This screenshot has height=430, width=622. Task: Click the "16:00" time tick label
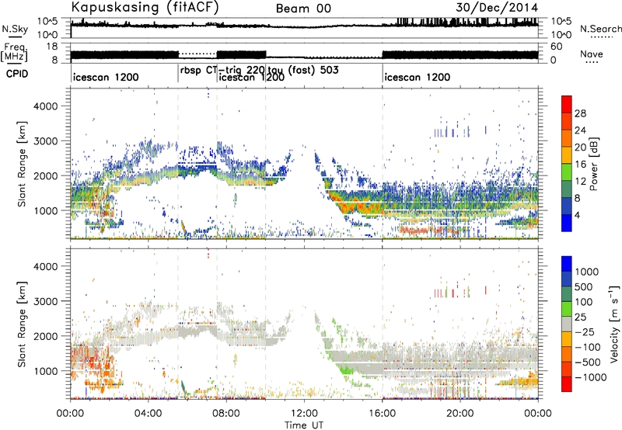click(382, 414)
